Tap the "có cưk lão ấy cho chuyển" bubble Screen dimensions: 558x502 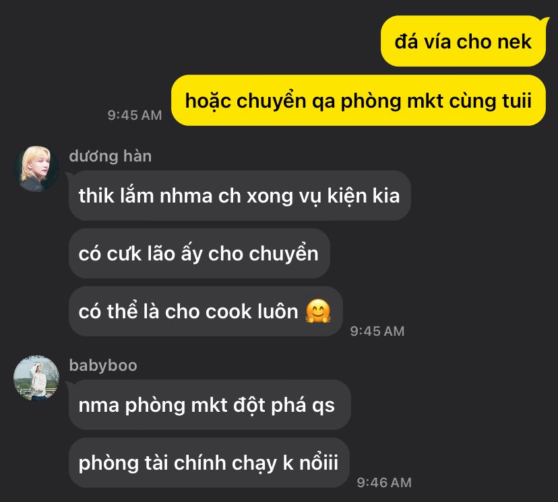[199, 253]
